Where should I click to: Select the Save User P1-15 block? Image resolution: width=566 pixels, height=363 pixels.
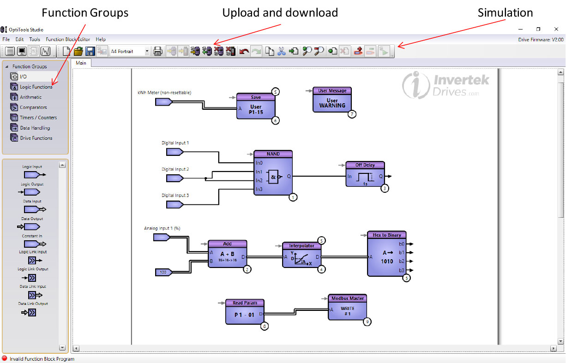256,106
